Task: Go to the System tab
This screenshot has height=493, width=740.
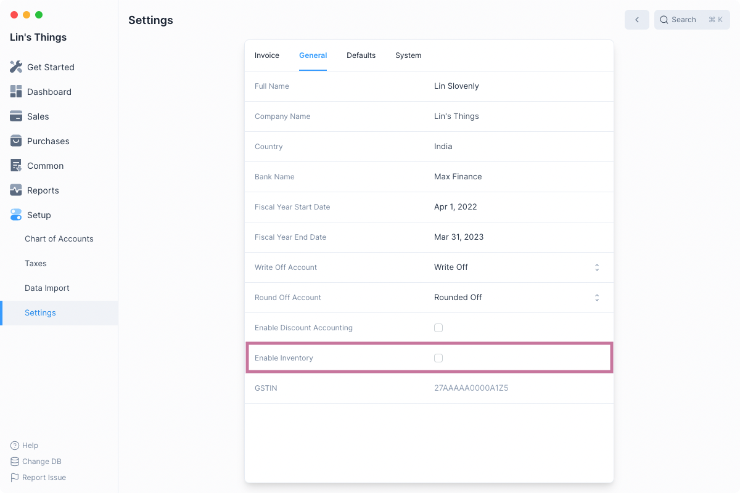Action: [408, 55]
